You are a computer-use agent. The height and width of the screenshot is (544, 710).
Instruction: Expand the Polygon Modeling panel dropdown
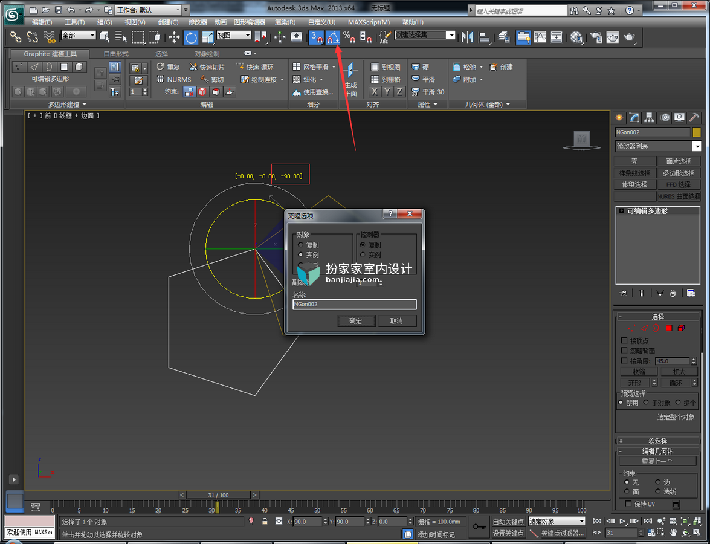pos(66,104)
